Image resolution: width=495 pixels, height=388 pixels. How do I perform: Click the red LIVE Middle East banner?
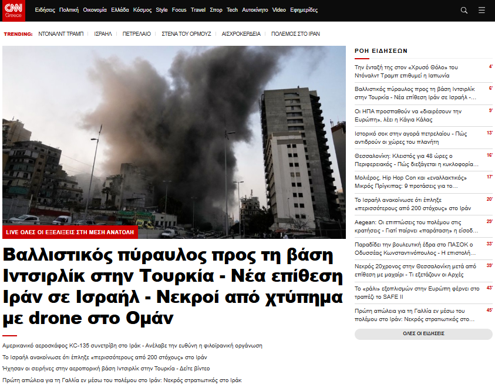(70, 232)
